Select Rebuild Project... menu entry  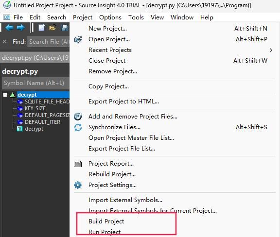[175, 174]
